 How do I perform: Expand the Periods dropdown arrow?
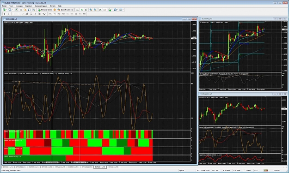point(117,10)
